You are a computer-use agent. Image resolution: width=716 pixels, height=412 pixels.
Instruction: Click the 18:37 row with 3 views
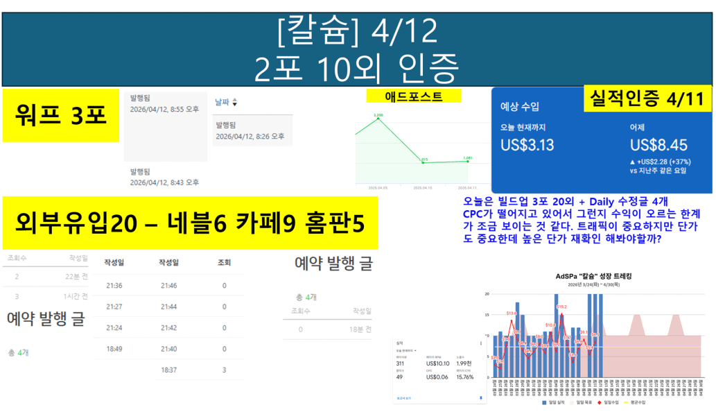point(168,370)
